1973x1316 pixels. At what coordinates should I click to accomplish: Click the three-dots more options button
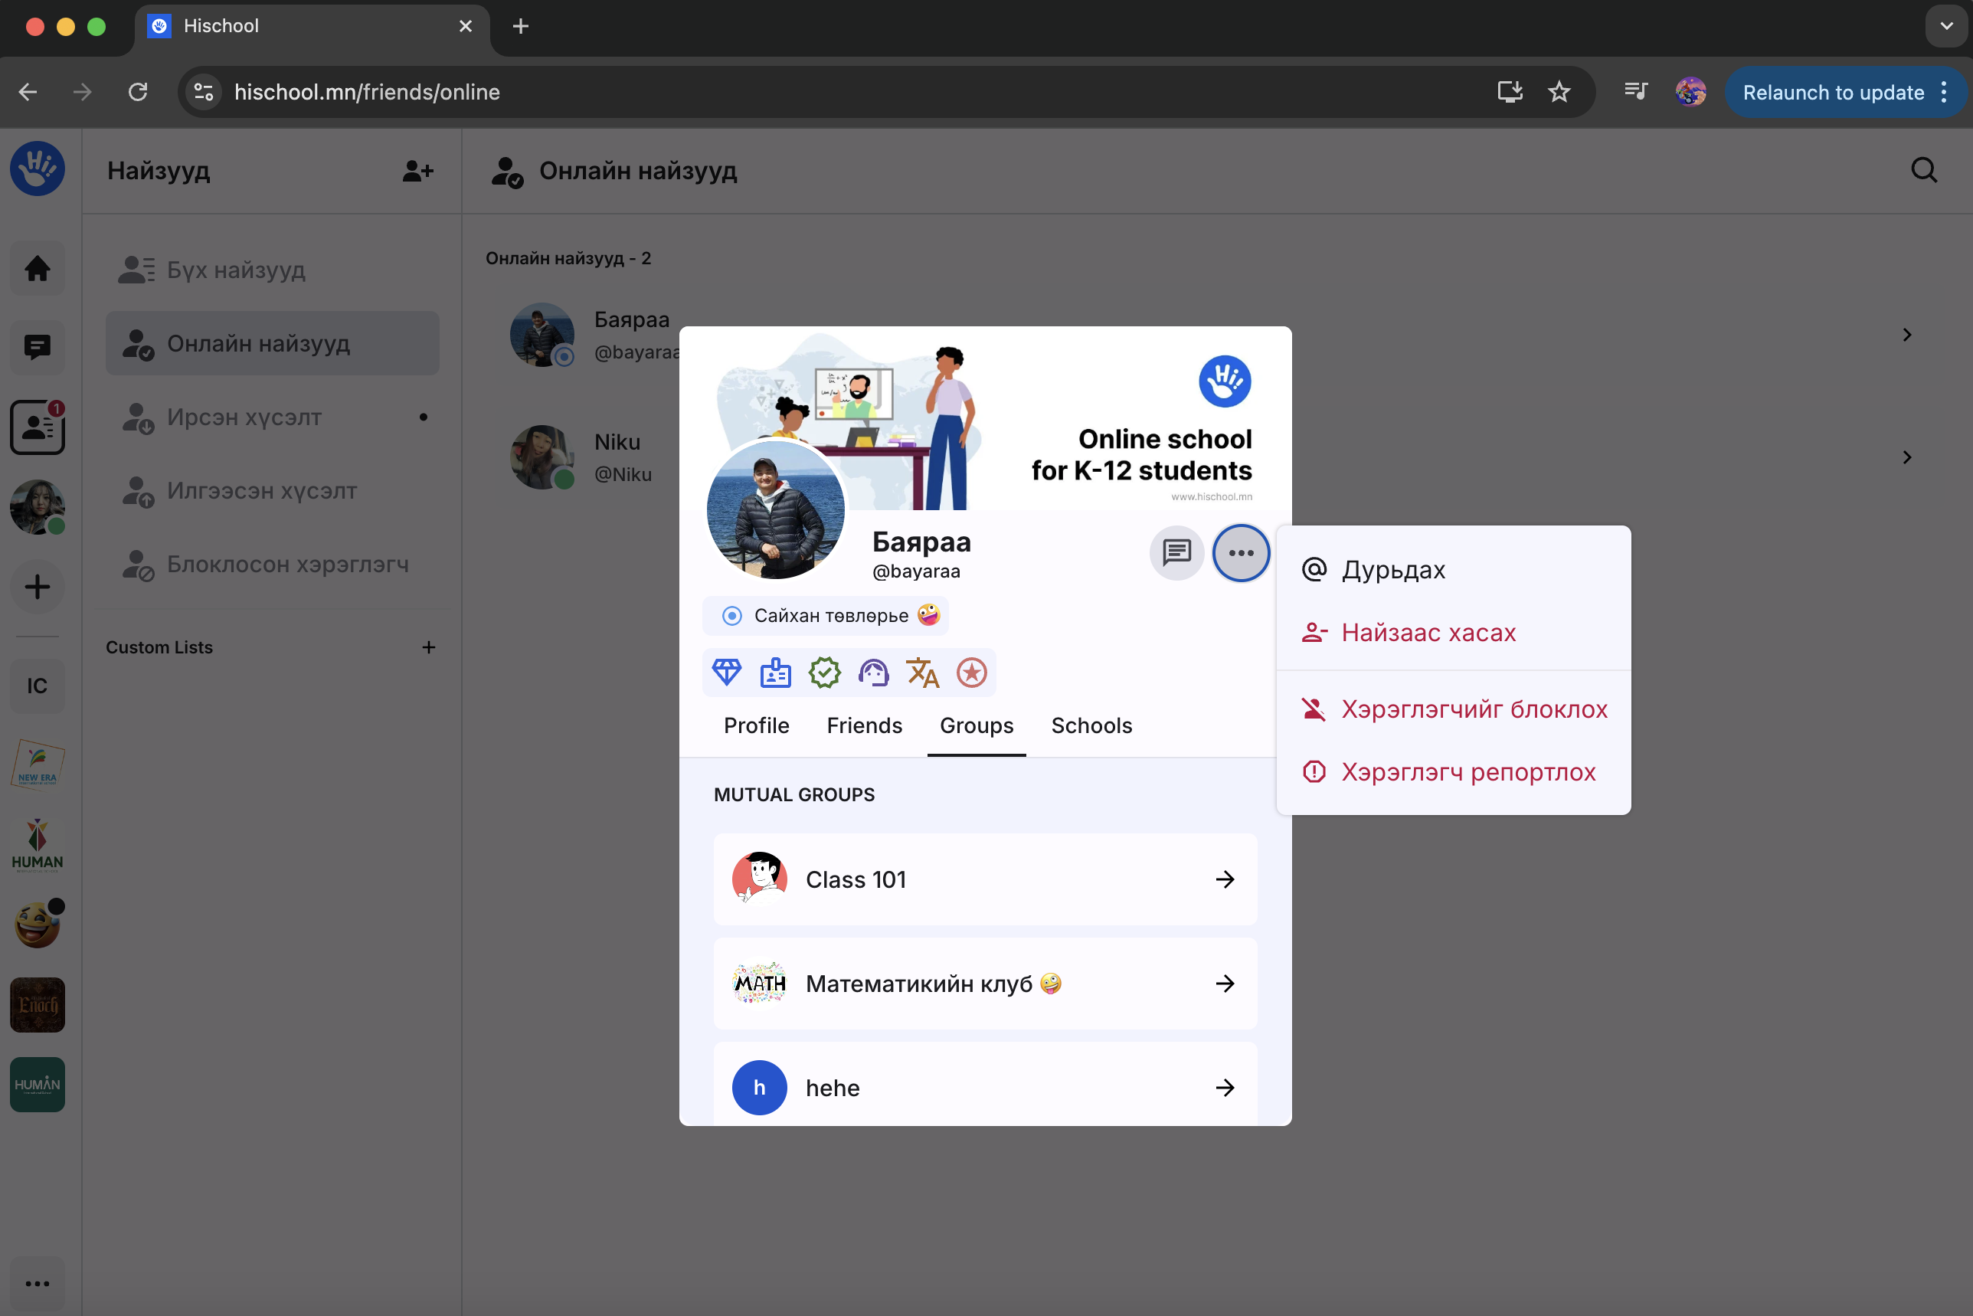[1240, 552]
